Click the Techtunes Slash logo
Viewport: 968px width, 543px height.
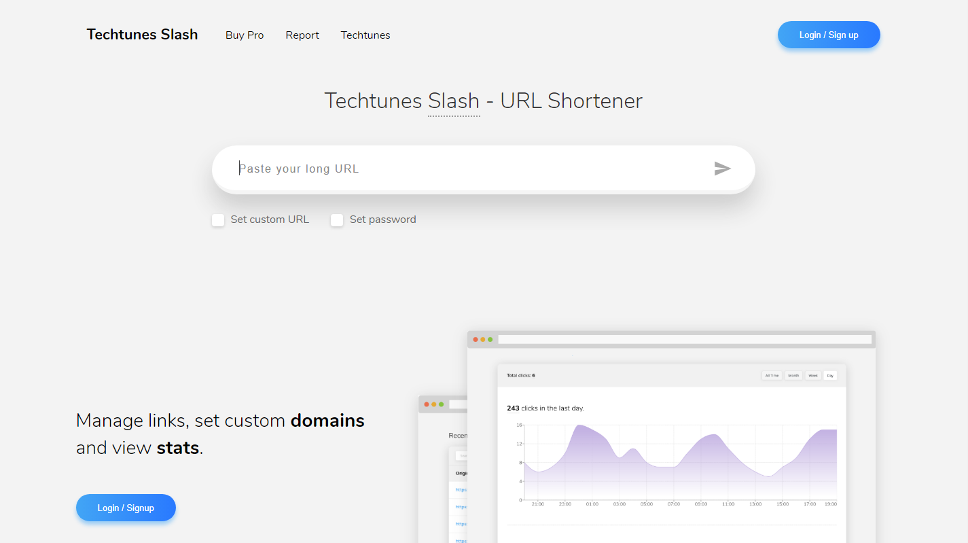tap(143, 35)
